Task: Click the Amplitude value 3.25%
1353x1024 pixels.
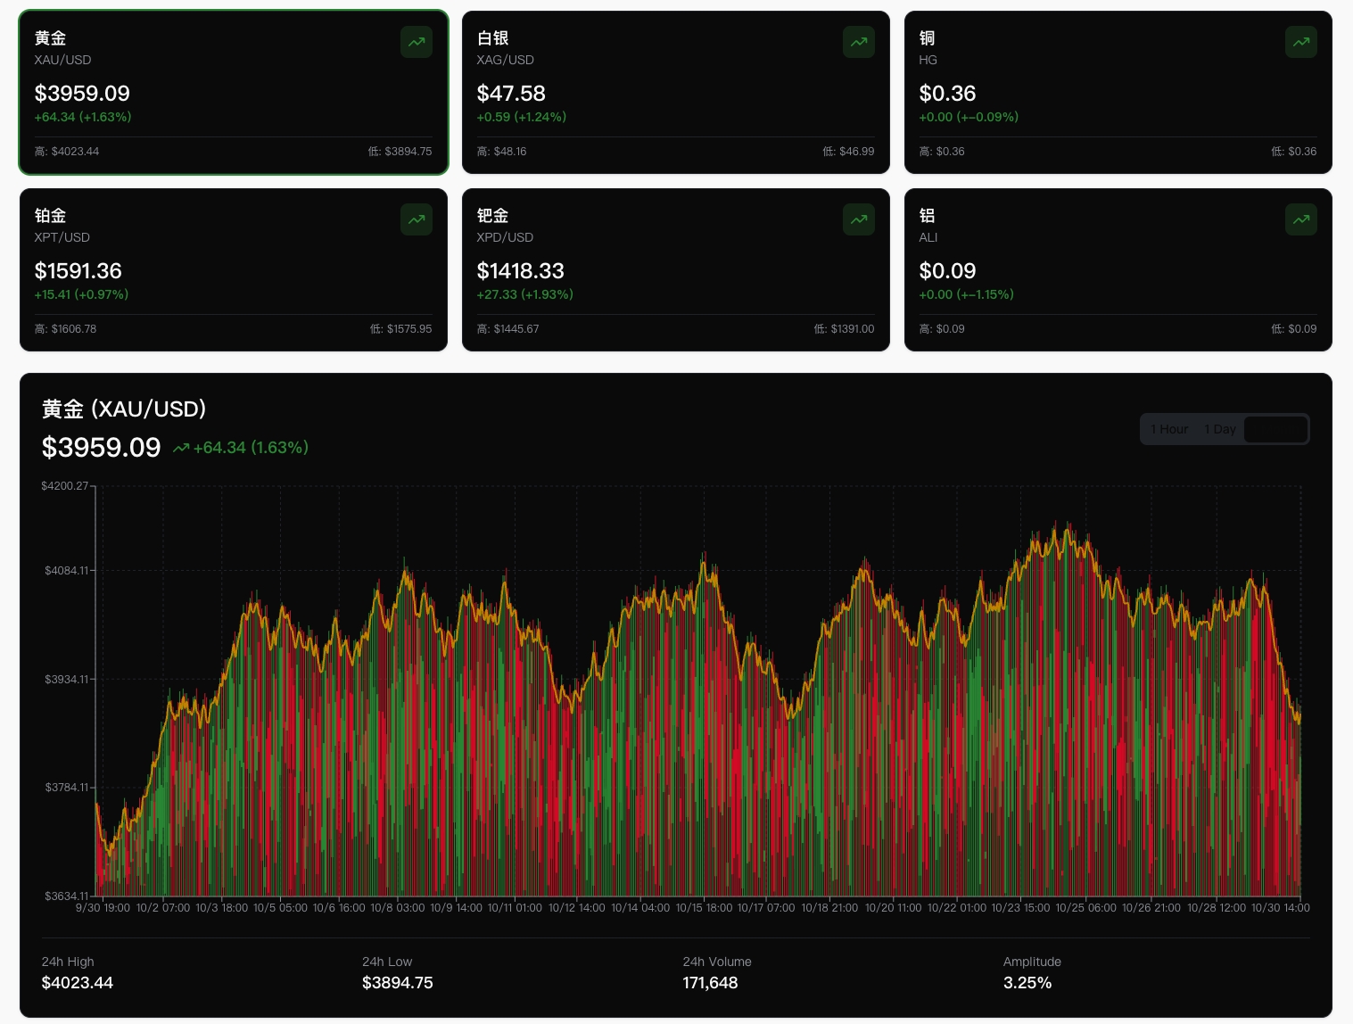Action: coord(1027,982)
